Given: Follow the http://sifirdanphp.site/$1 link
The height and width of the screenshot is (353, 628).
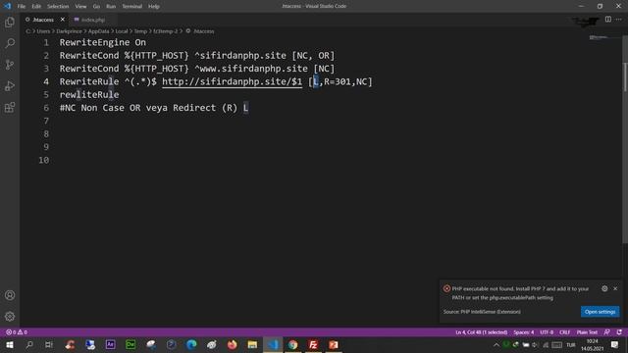Looking at the screenshot, I should pos(232,81).
